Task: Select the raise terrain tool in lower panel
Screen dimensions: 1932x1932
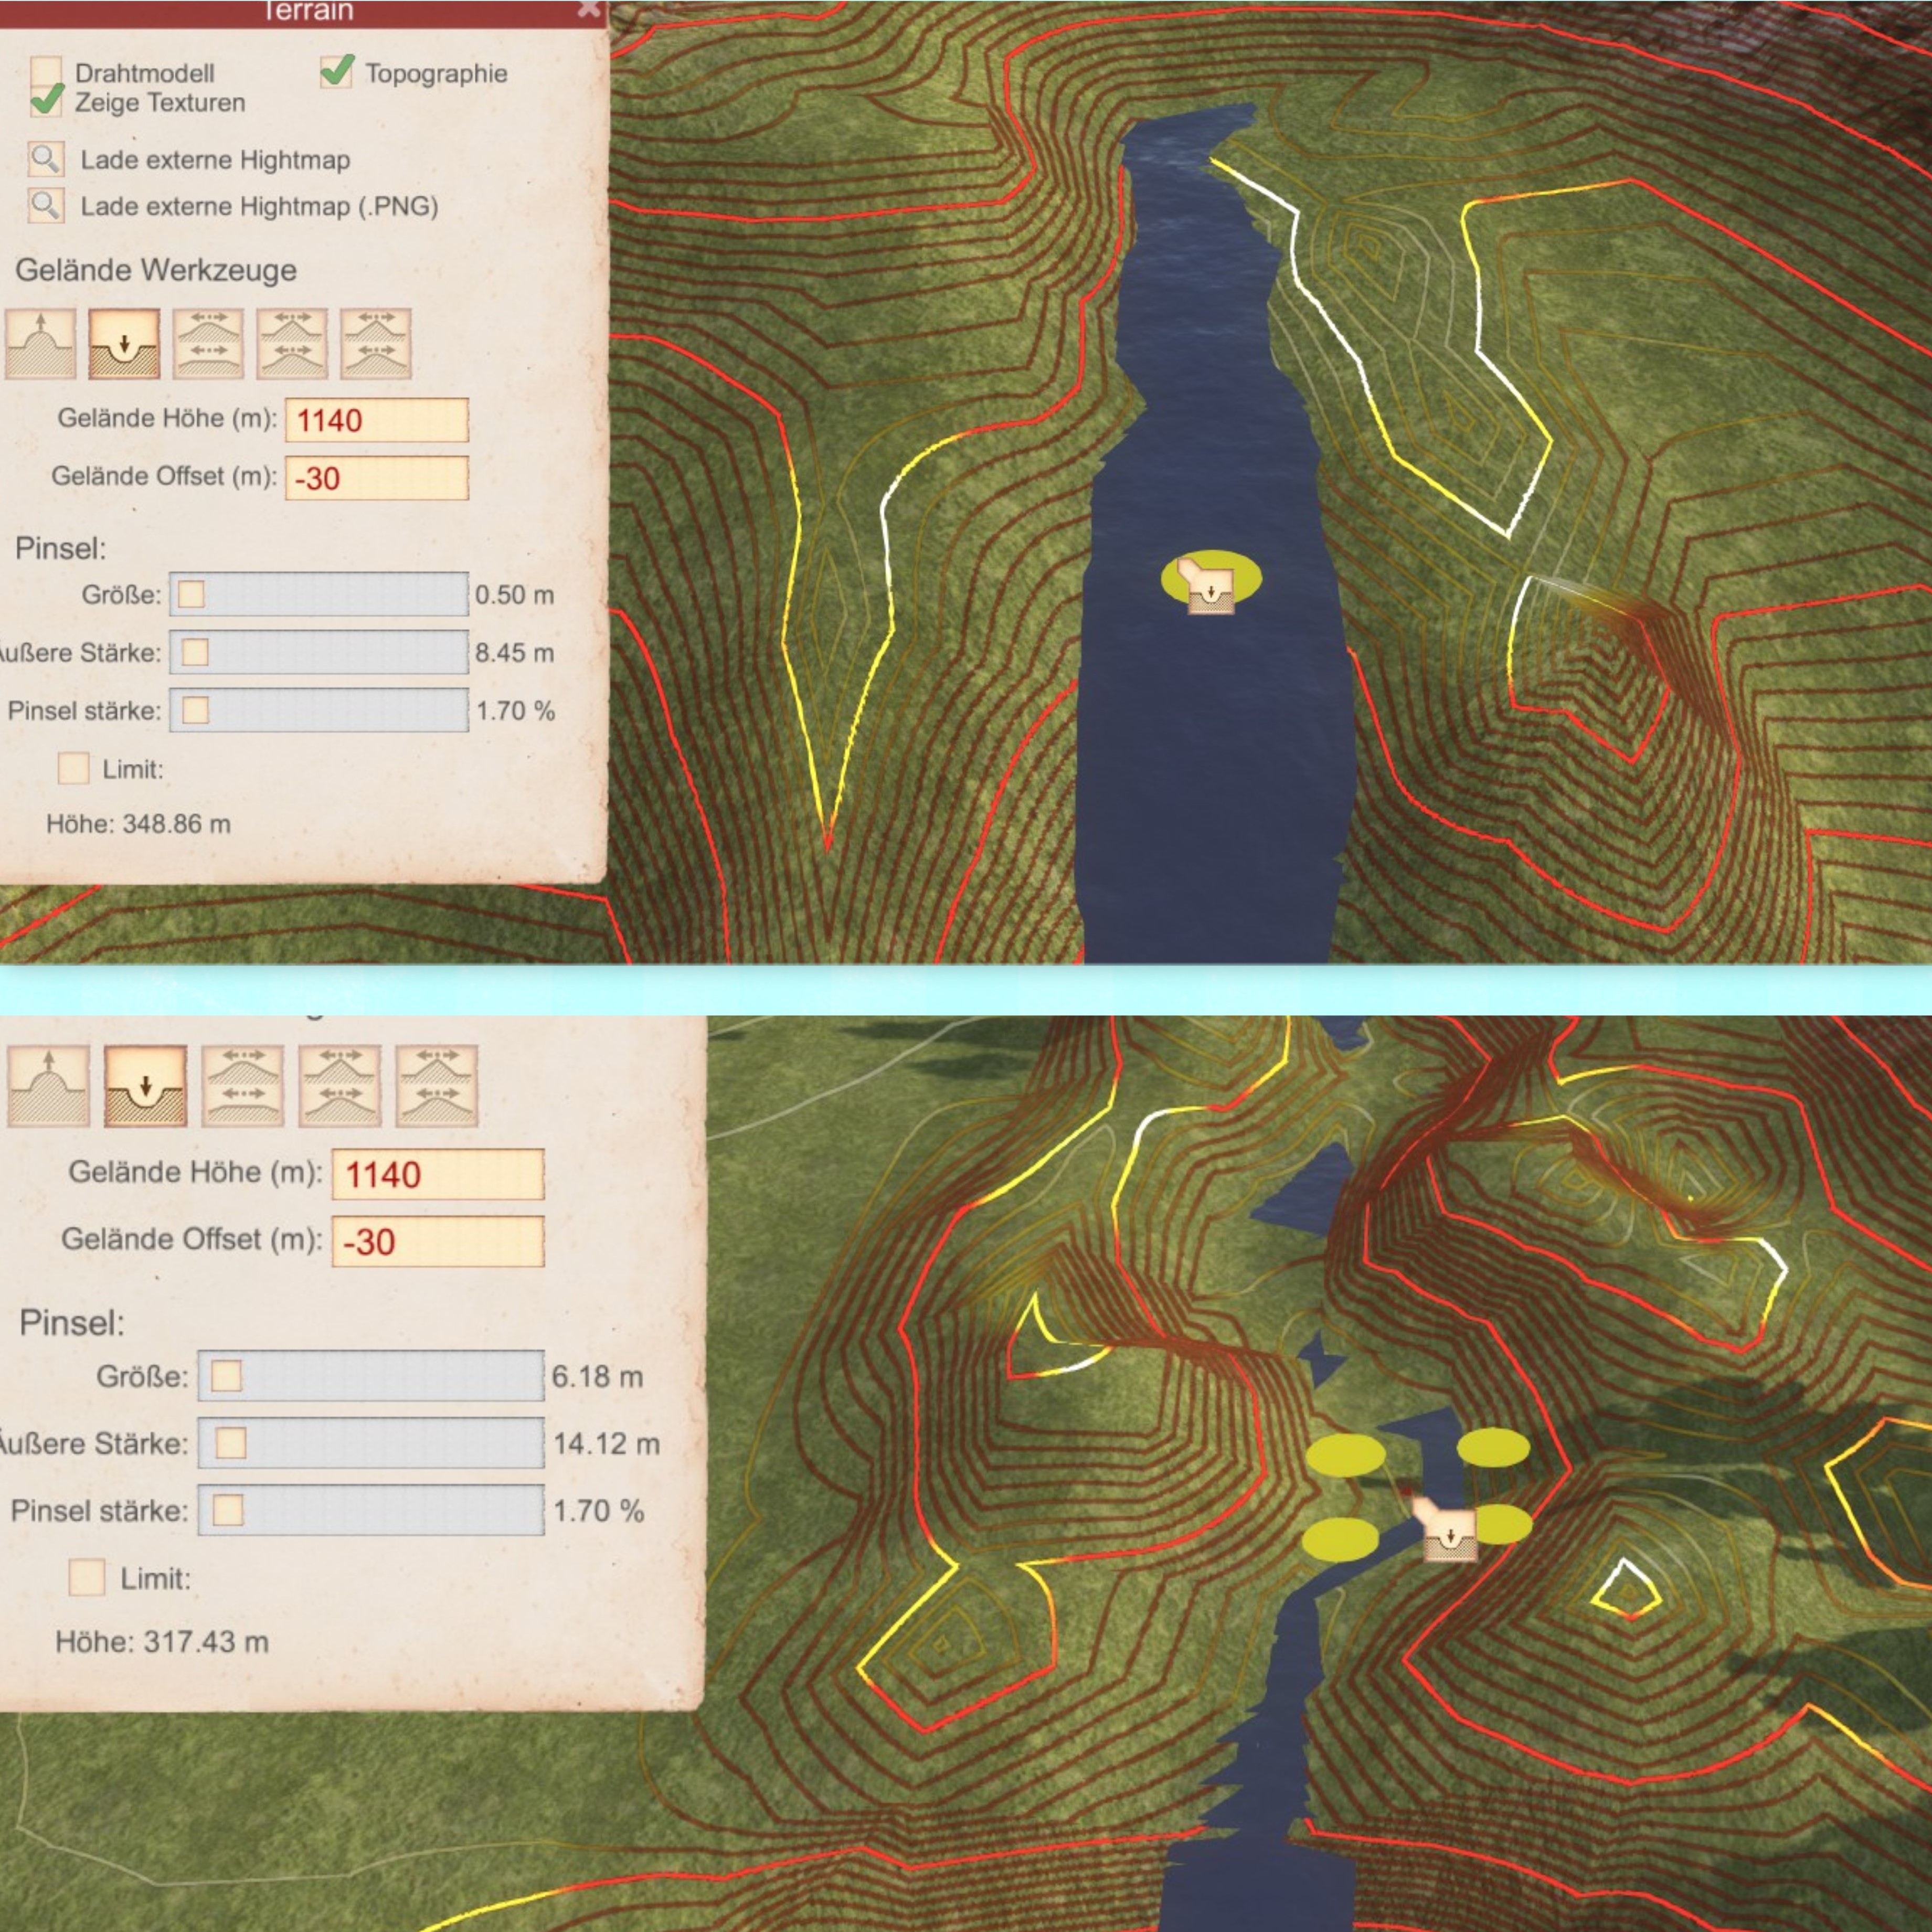Action: 48,1086
